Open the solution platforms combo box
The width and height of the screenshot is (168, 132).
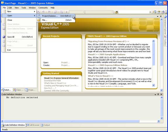point(99,12)
